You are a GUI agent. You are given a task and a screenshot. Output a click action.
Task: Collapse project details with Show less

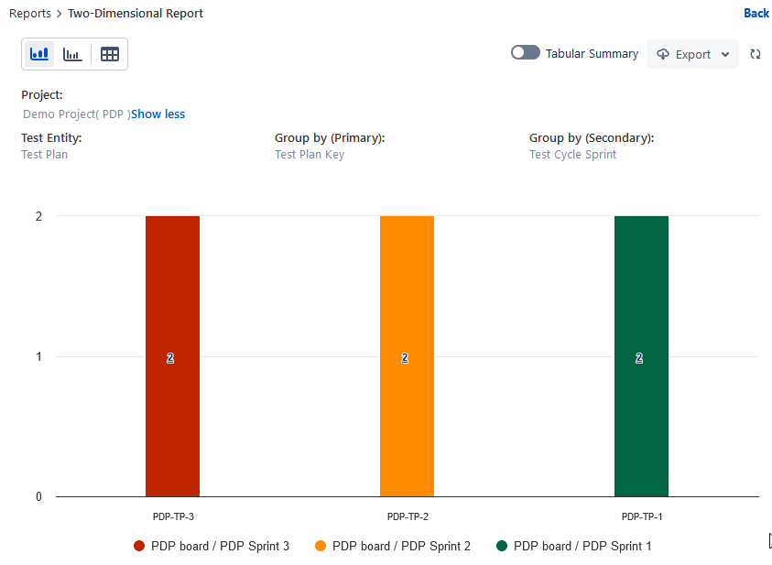click(x=158, y=114)
